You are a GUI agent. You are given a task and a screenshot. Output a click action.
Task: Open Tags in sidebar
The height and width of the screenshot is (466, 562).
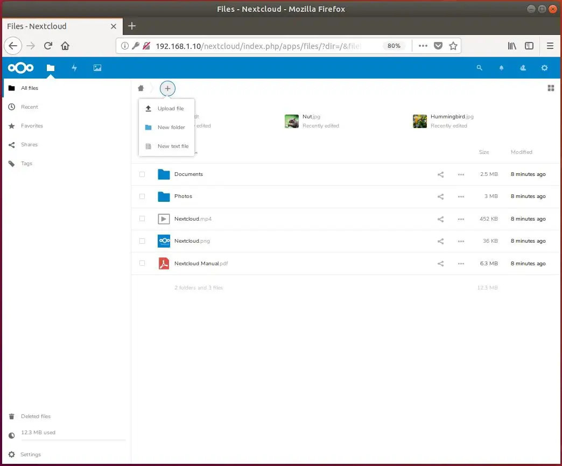[x=67, y=164]
